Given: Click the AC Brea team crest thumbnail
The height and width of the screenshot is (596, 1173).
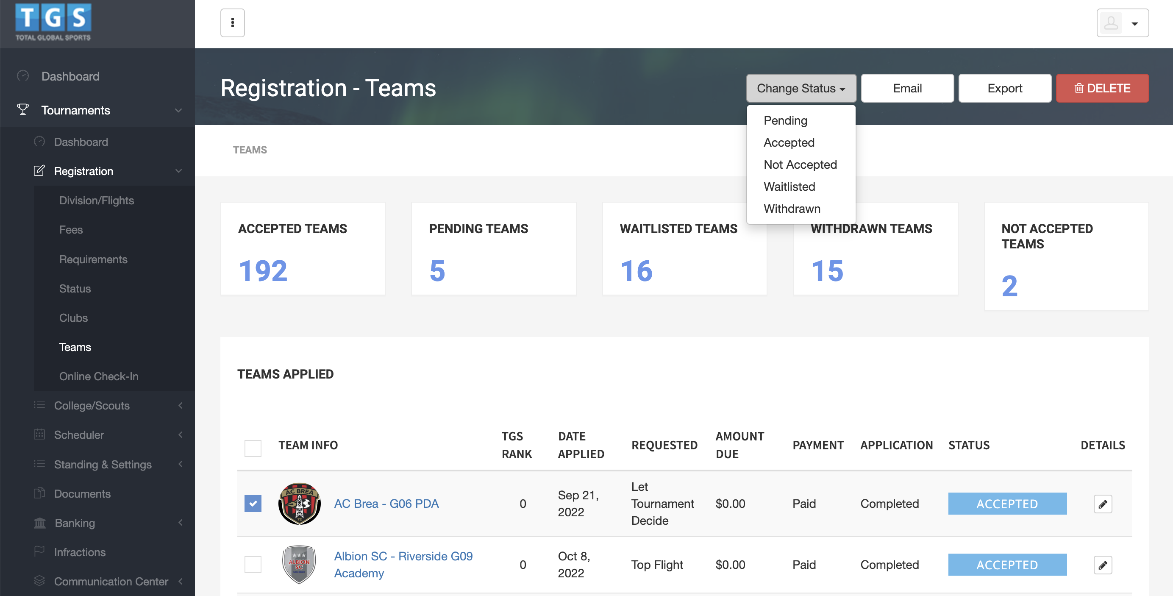Looking at the screenshot, I should [x=299, y=504].
